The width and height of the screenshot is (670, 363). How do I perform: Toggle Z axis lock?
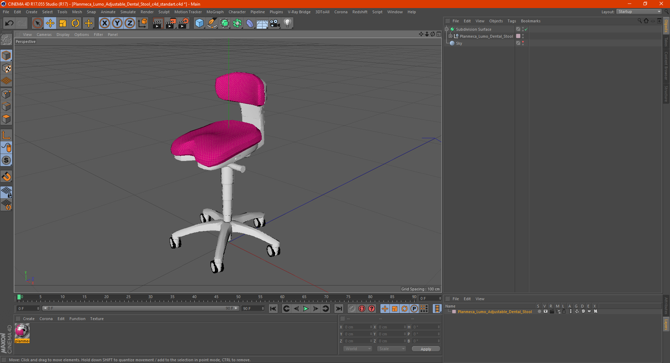click(x=130, y=23)
